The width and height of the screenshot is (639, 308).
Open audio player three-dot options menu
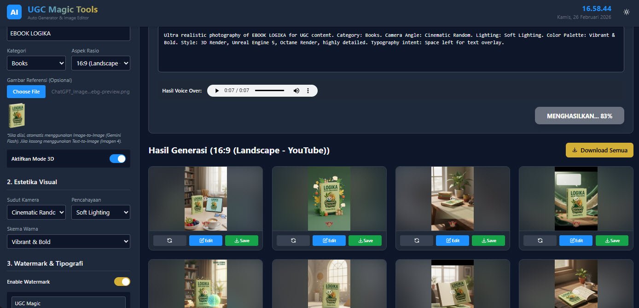(x=308, y=91)
